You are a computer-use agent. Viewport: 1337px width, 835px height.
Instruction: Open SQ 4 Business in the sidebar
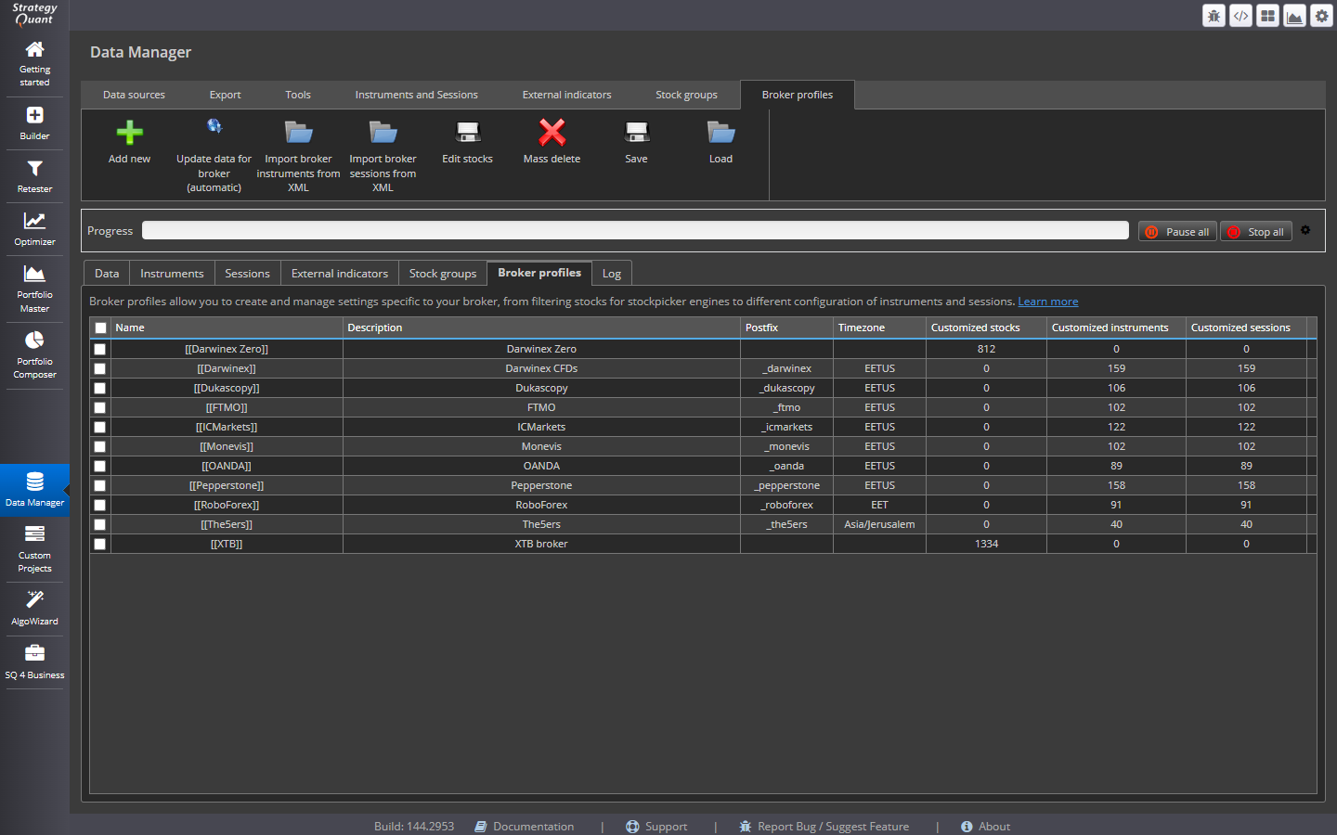click(x=34, y=662)
